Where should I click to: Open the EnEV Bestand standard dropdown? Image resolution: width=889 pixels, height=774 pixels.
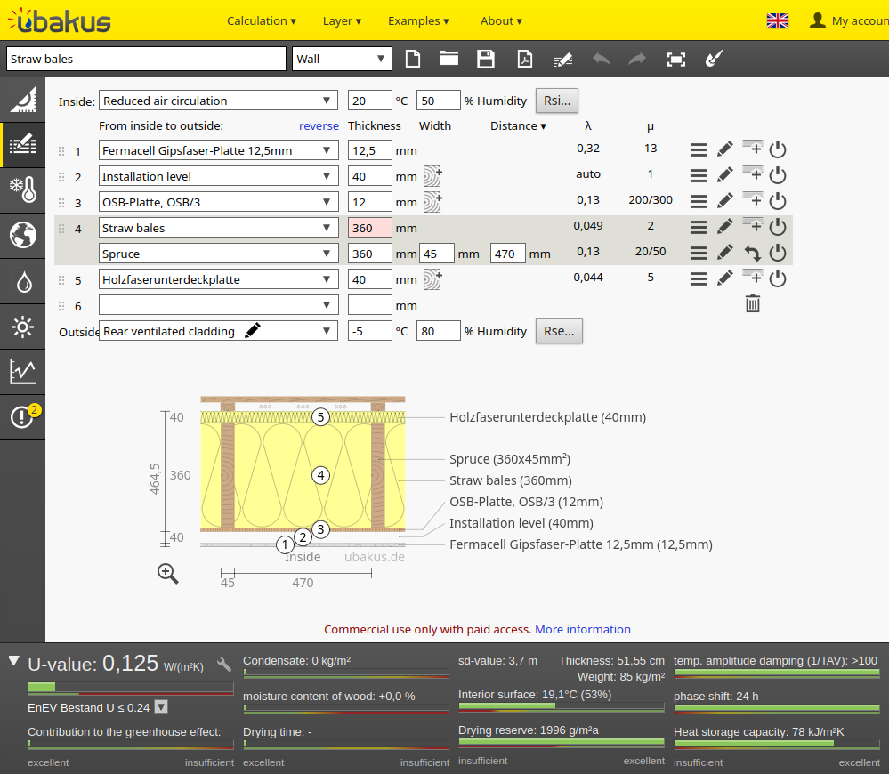[162, 707]
